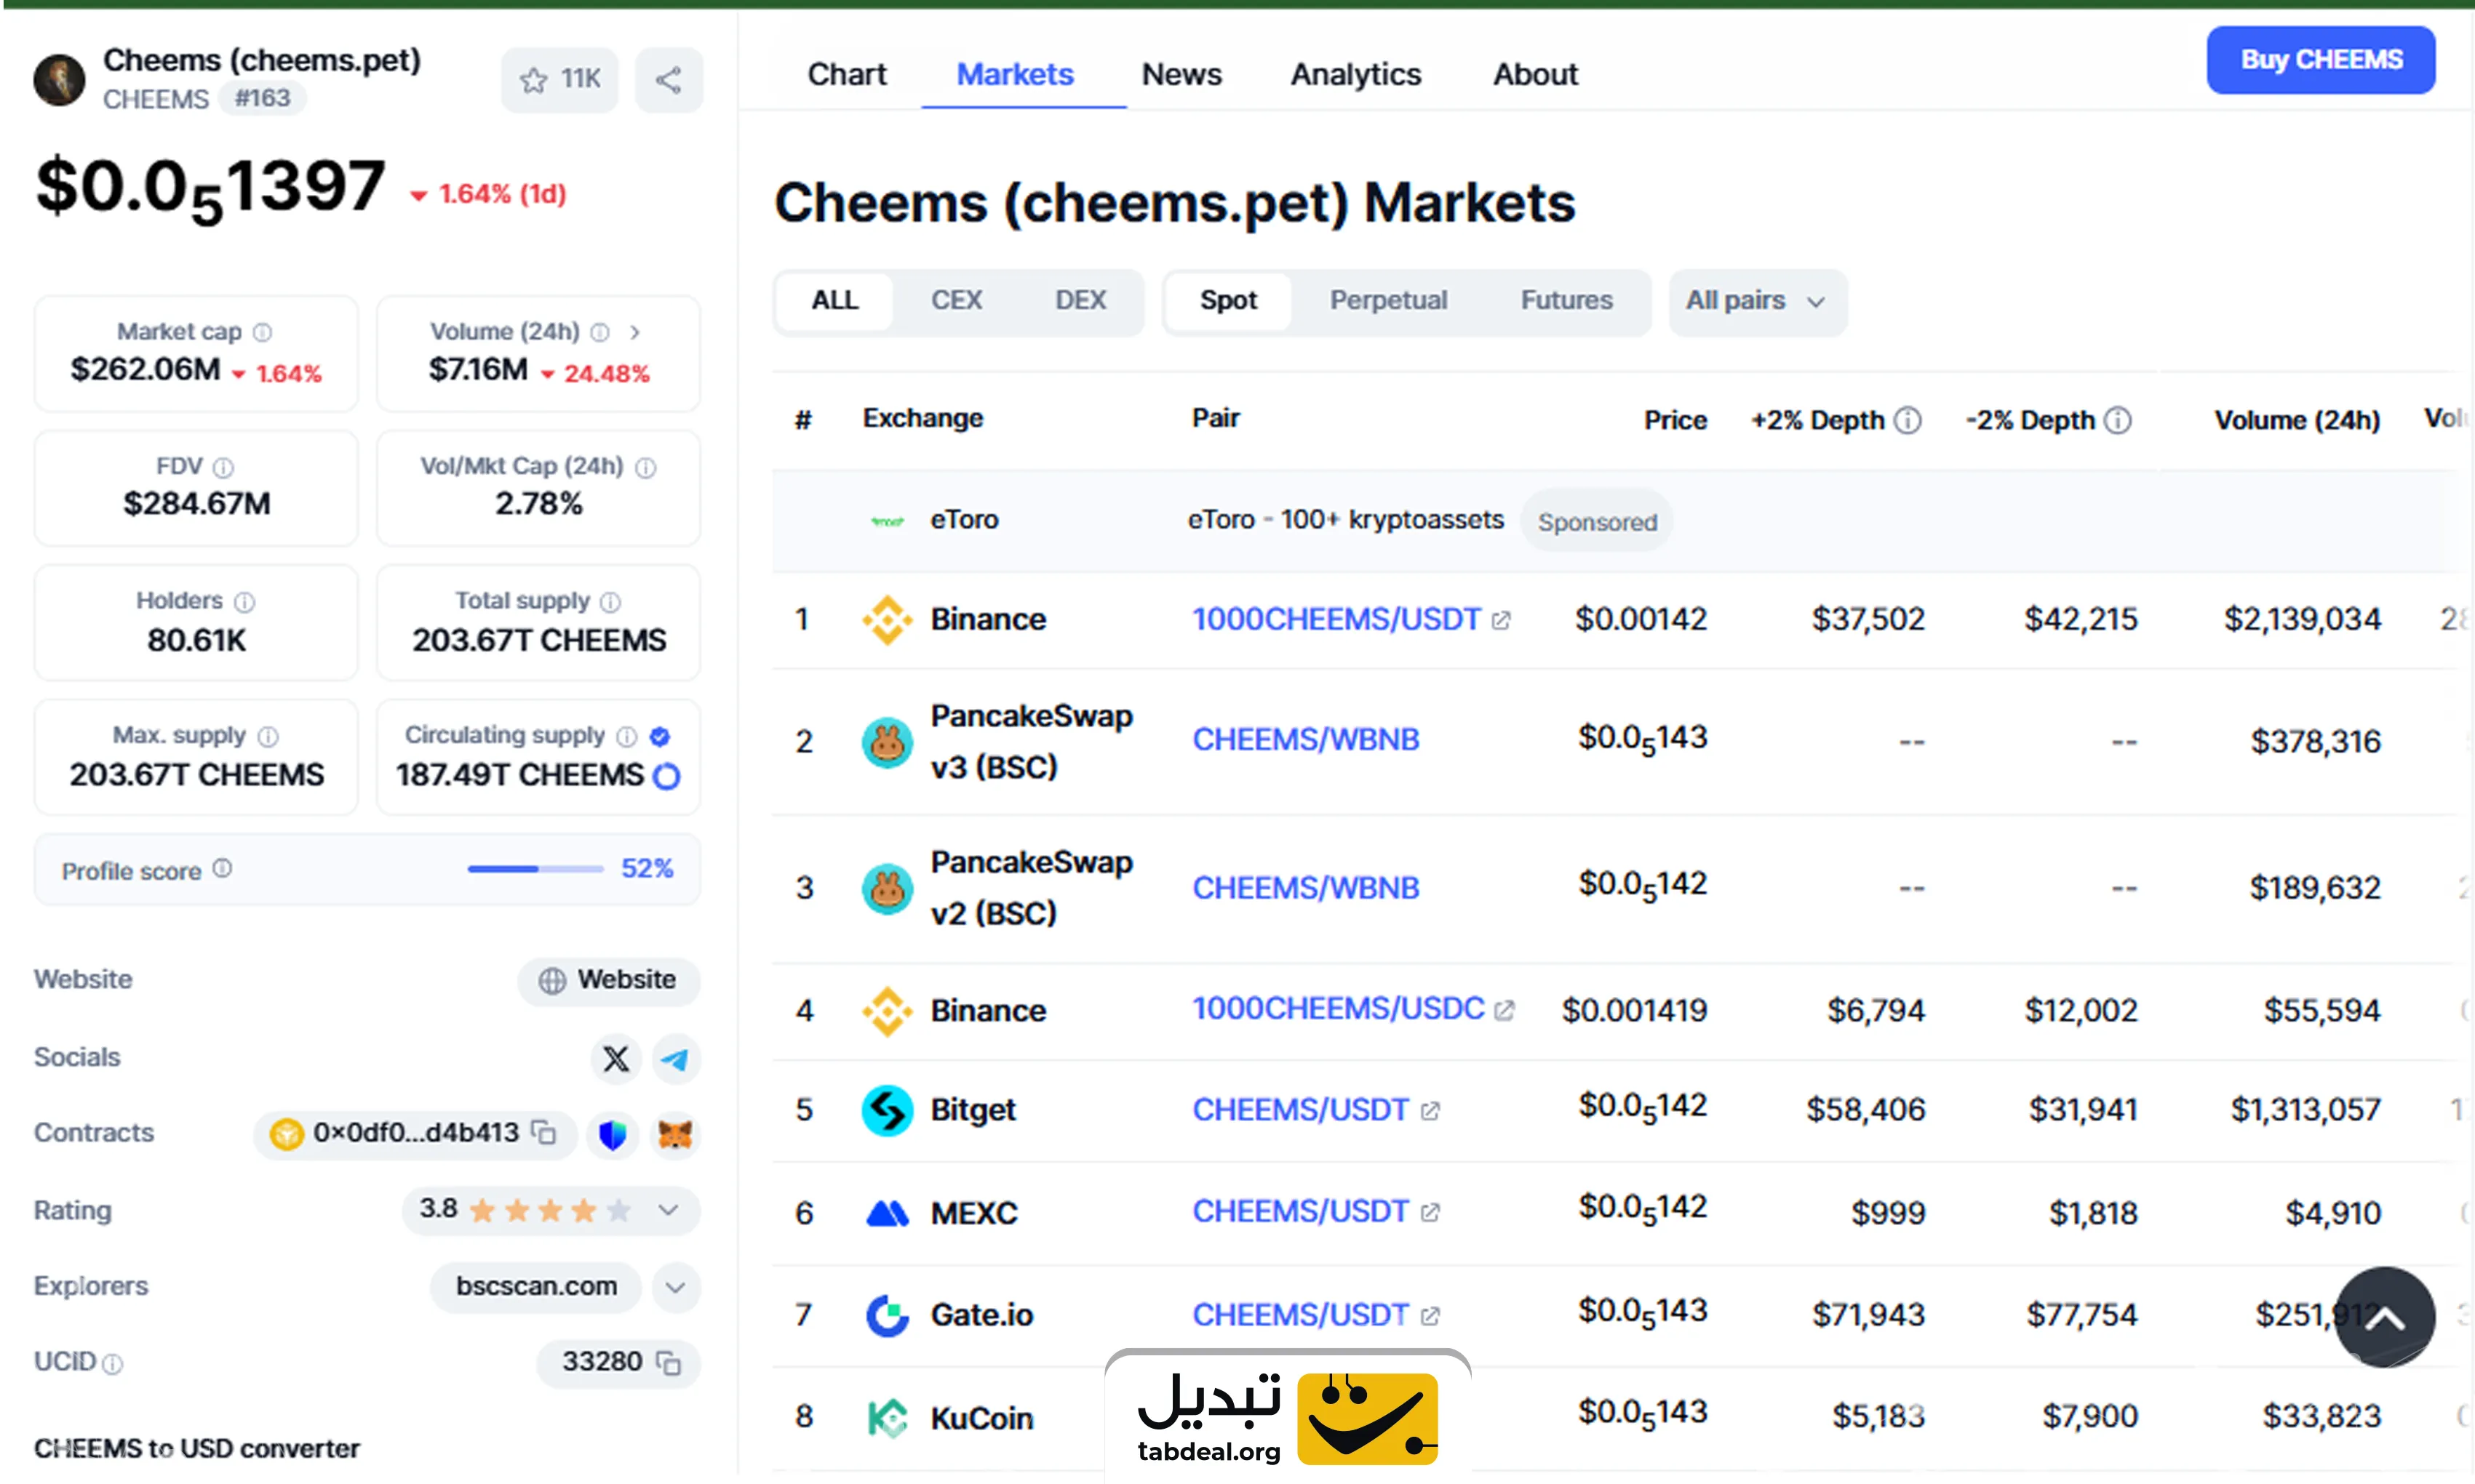Screen dimensions: 2475x1484
Task: Click the Max. supply info icon
Action: pyautogui.click(x=268, y=737)
